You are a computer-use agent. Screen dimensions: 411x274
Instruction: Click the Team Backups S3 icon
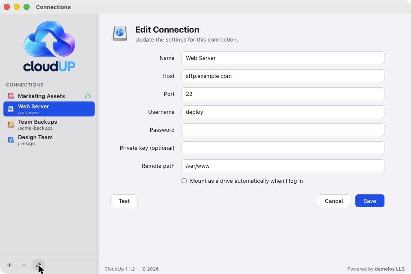pos(11,125)
